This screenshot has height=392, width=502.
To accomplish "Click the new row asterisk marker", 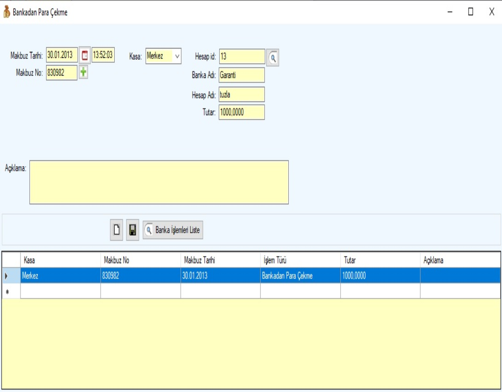I will [6, 291].
